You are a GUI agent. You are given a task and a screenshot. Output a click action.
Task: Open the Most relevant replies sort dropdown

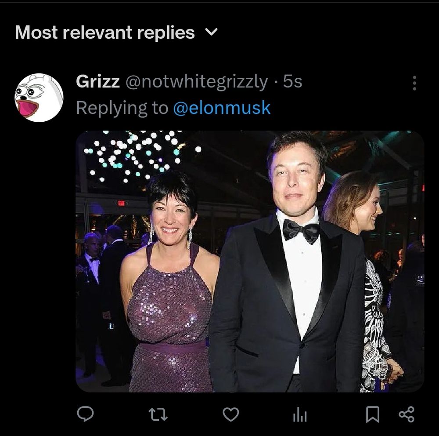[105, 33]
